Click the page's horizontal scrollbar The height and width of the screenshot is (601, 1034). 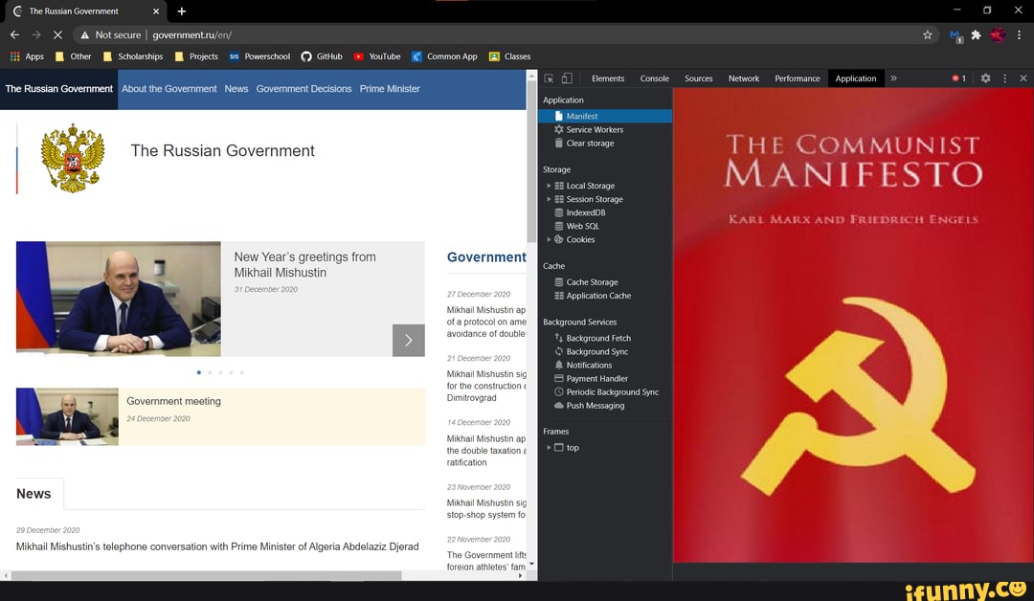207,575
